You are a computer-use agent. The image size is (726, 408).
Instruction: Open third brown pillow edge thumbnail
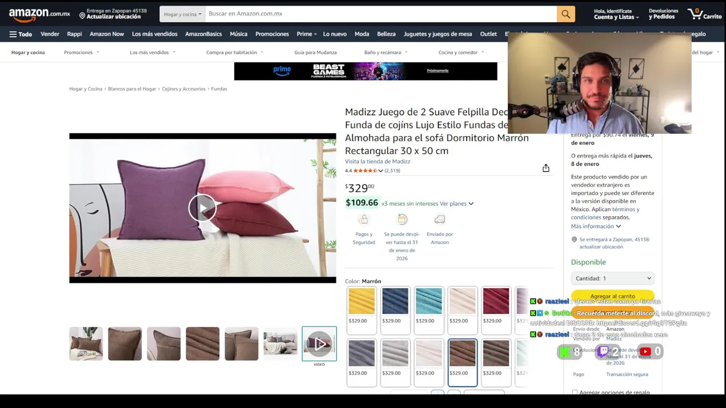(x=164, y=343)
